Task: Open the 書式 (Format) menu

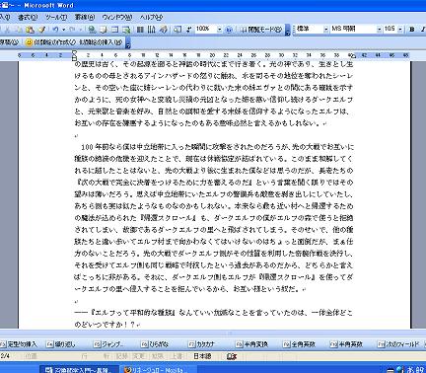Action: (28, 17)
